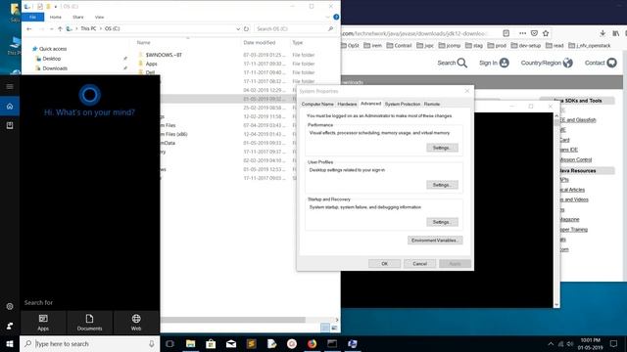Open User Profiles Settings button
Viewport: 627px width, 352px height.
tap(442, 185)
